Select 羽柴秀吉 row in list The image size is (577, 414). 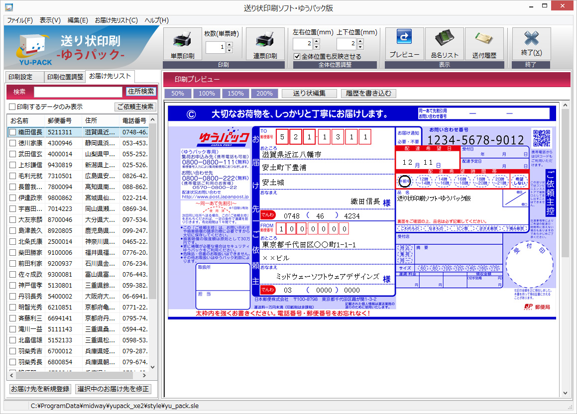(78, 351)
